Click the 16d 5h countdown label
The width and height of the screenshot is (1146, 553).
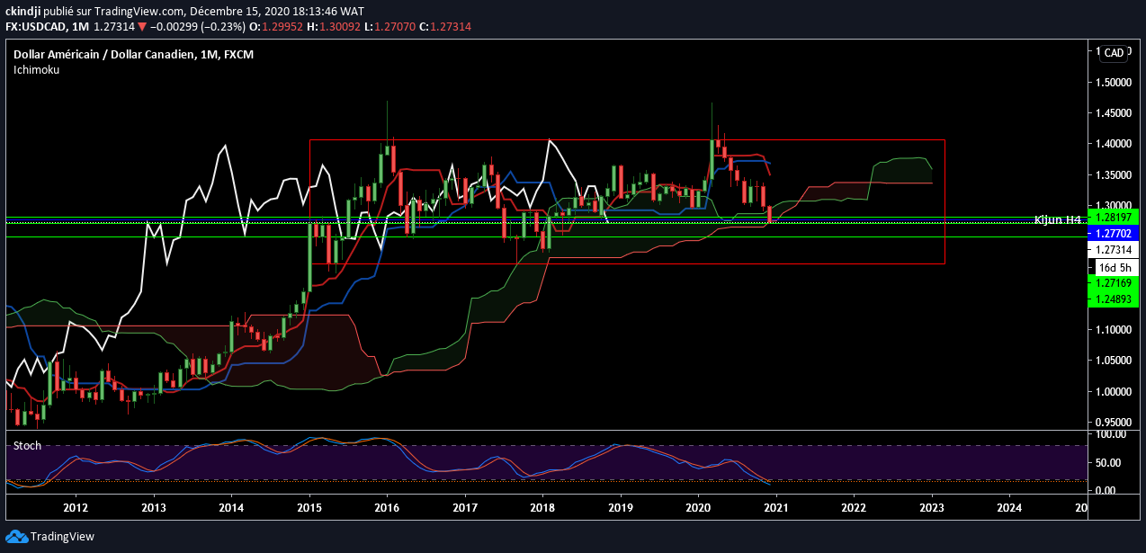1113,267
